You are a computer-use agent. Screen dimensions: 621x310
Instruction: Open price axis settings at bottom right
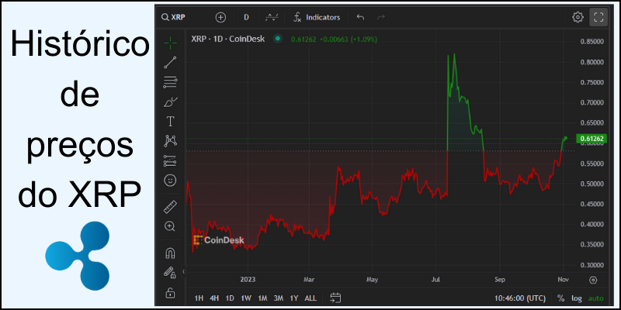click(x=593, y=280)
